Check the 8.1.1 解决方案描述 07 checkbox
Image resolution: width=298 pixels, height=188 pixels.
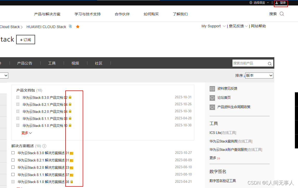coord(13,174)
